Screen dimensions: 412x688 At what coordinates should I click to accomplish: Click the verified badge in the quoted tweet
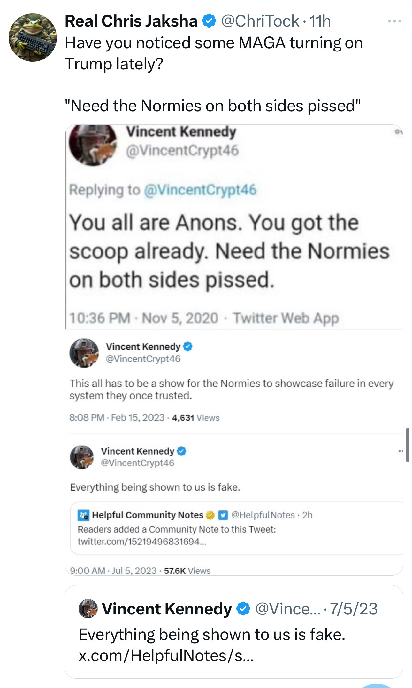click(243, 609)
